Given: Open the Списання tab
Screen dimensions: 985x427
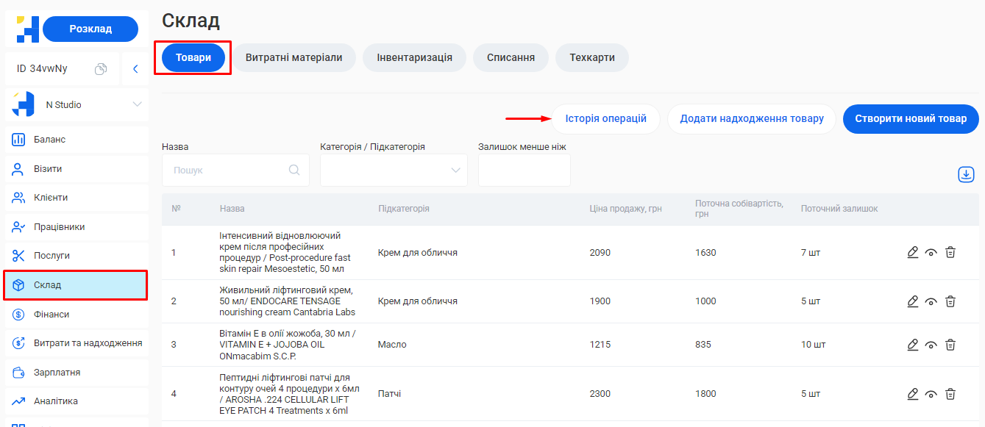Looking at the screenshot, I should (x=511, y=57).
